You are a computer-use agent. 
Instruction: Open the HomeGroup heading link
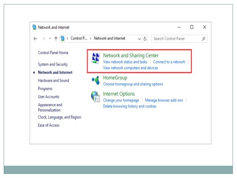tap(115, 78)
